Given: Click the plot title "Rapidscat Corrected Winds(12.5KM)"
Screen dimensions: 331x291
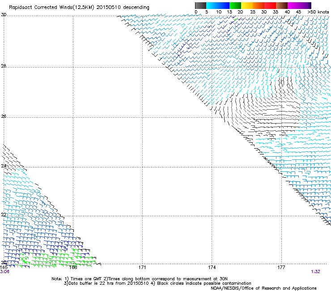Looking at the screenshot, I should click(x=51, y=8).
